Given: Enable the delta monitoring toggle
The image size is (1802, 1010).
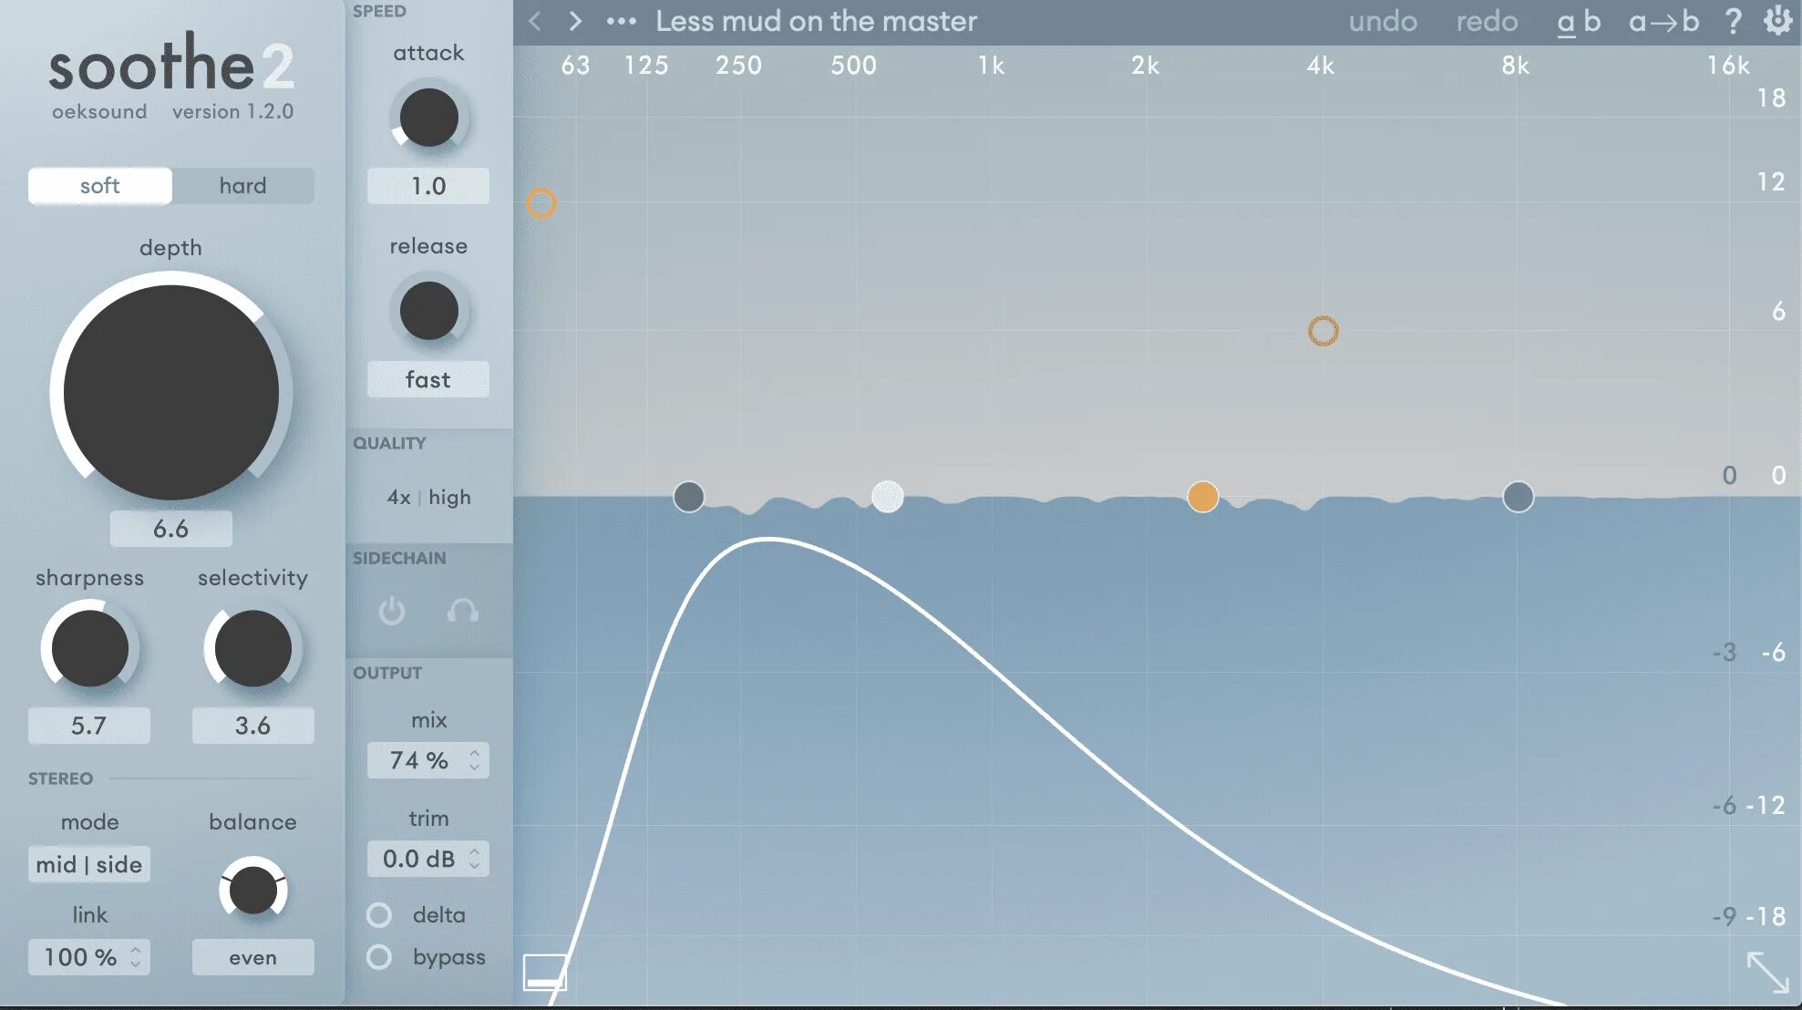Looking at the screenshot, I should tap(379, 914).
